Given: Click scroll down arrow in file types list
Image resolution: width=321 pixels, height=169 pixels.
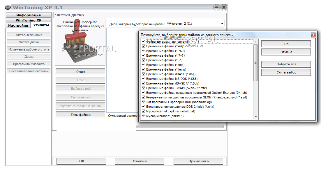Looking at the screenshot, I should coord(256,117).
